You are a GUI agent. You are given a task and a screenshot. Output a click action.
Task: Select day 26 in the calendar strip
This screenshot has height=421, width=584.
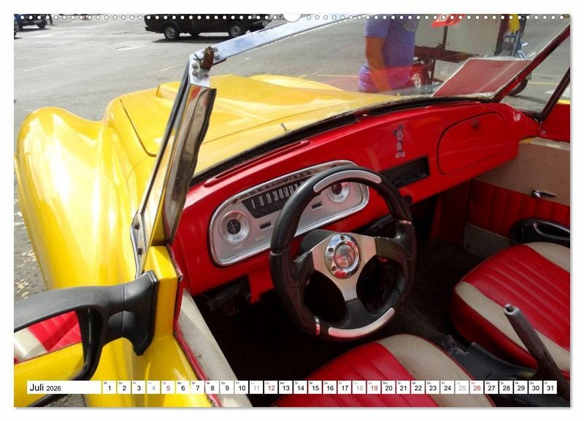click(x=477, y=387)
